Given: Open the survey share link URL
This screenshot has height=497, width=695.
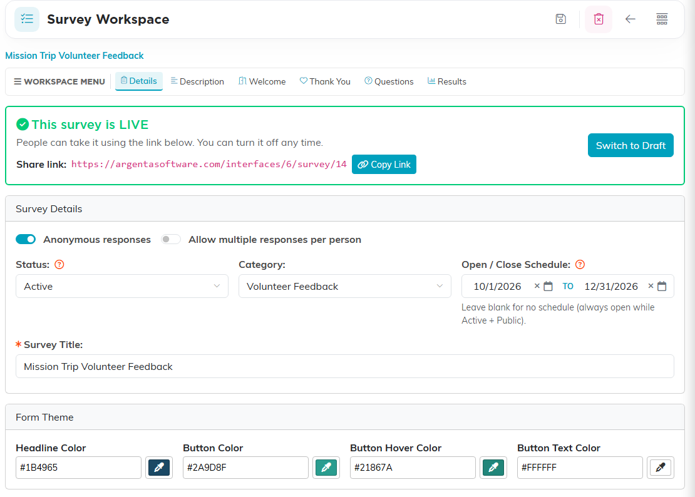Looking at the screenshot, I should coord(209,165).
